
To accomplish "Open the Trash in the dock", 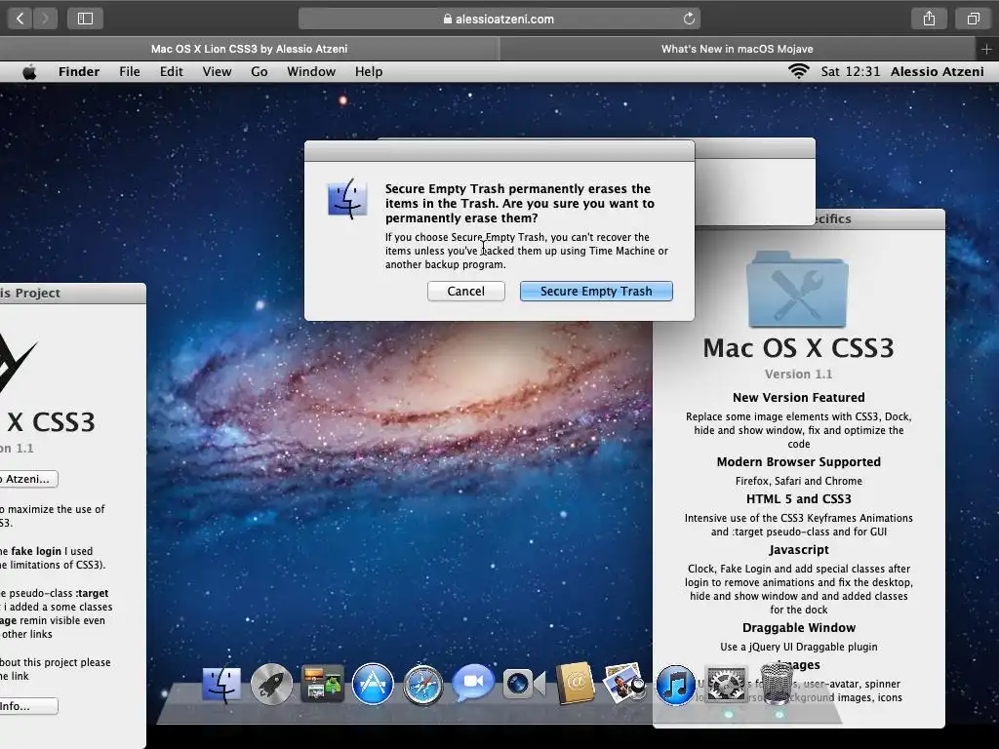I will [777, 684].
